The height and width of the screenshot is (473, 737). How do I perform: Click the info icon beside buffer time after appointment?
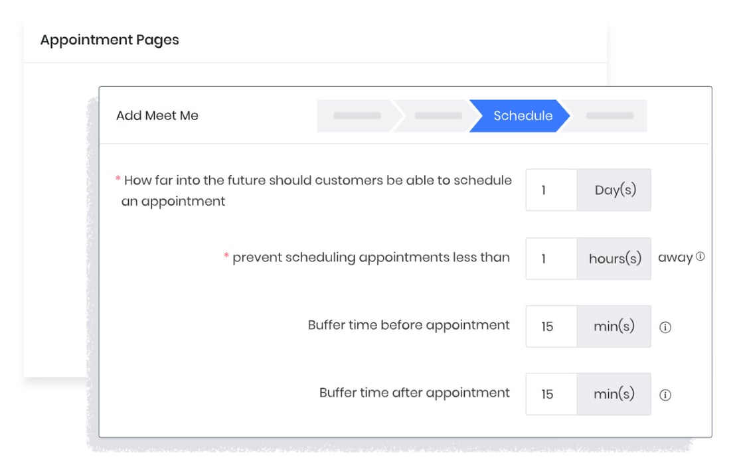[665, 394]
